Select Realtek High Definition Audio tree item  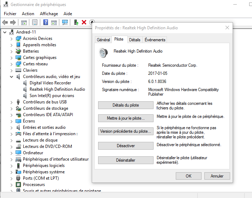coord(57,89)
